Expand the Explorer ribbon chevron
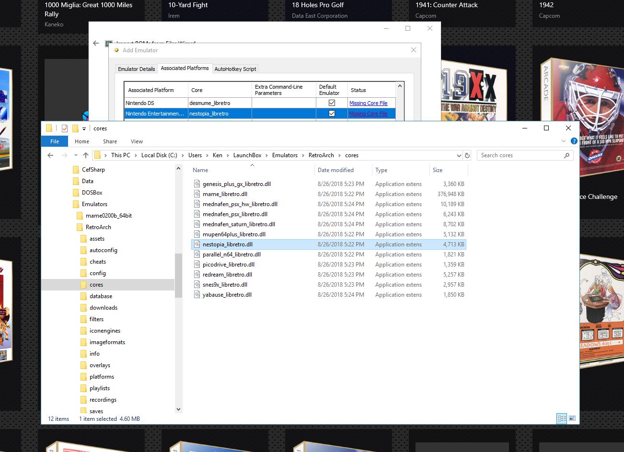The image size is (624, 452). (x=564, y=141)
